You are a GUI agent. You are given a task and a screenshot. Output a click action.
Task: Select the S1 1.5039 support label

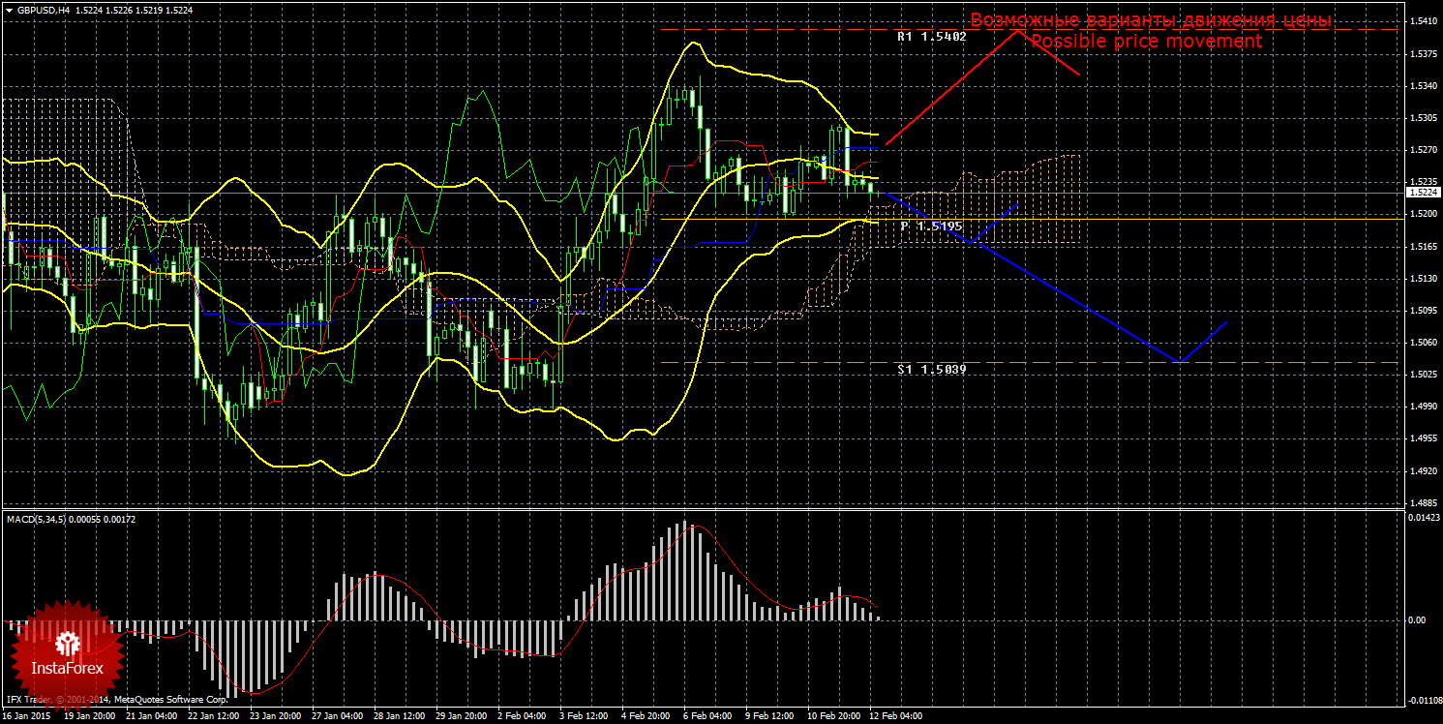coord(931,370)
